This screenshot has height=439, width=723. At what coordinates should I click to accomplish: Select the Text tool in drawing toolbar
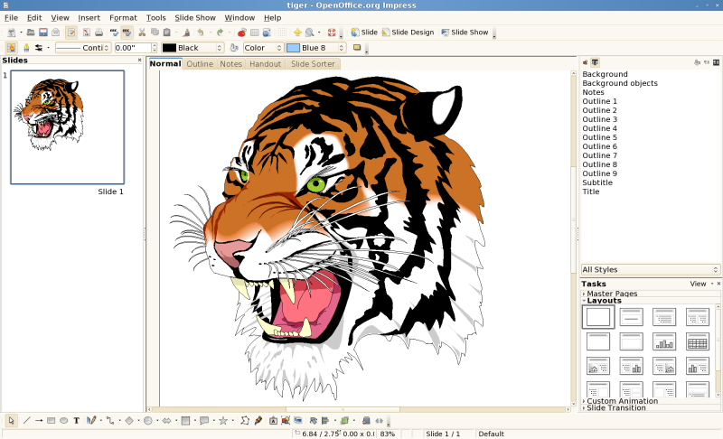(77, 420)
